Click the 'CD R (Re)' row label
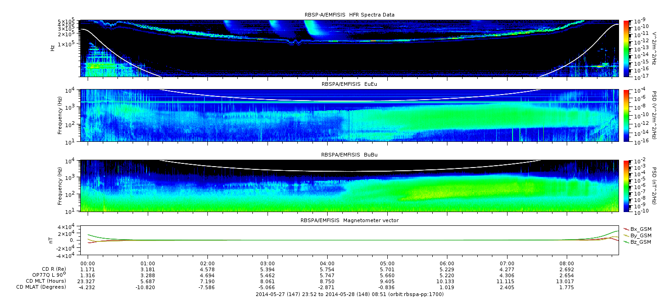 (x=52, y=269)
